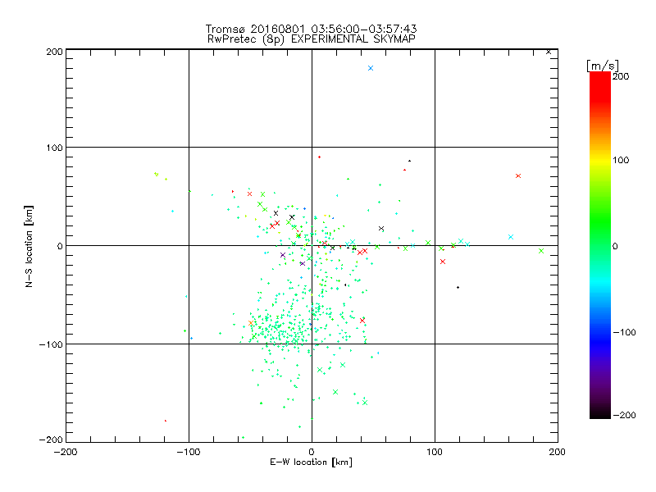Click the N-S axis 100 tick label

(x=54, y=148)
